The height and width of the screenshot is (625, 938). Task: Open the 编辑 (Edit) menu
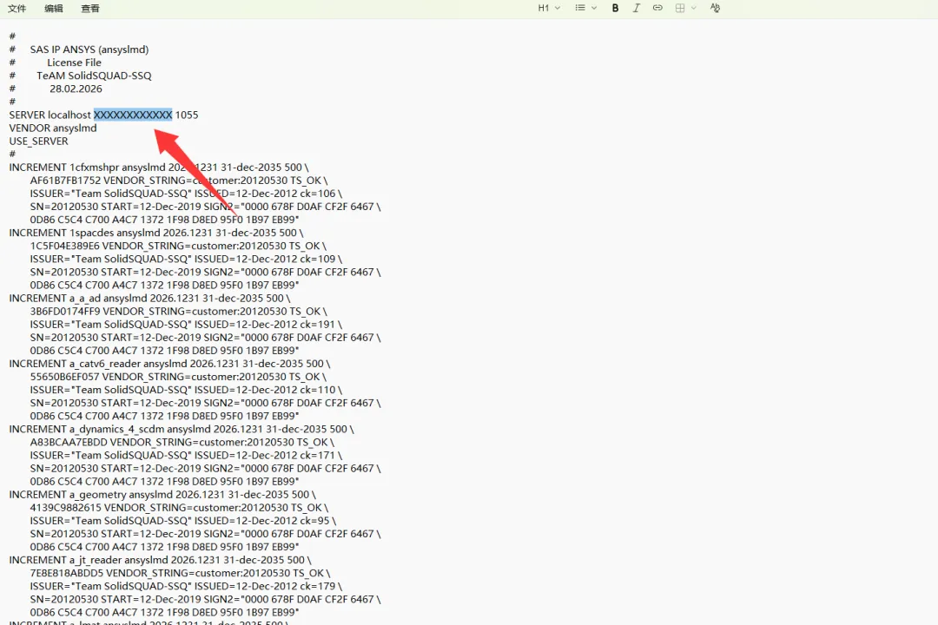point(53,9)
